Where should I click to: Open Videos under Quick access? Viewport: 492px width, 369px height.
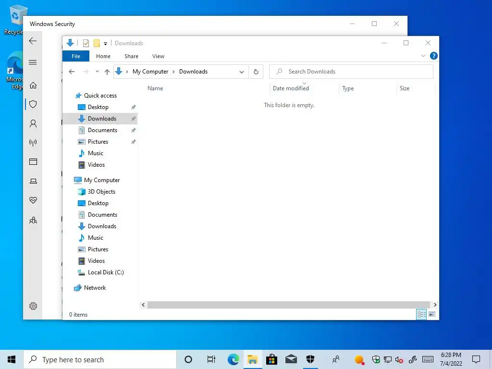click(x=96, y=165)
